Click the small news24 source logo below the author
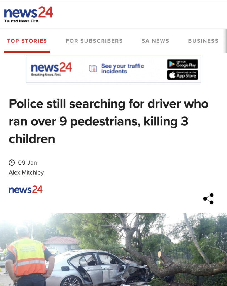 (x=25, y=190)
